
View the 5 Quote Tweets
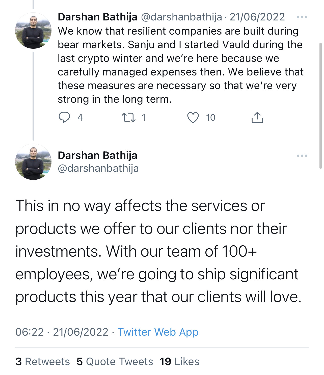tap(115, 362)
